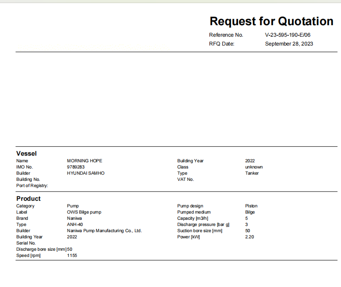Click Naniwa Pump Manufacturing Co., Ltd.
This screenshot has width=341, height=287.
(x=104, y=231)
